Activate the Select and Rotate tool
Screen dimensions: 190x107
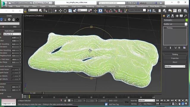tap(65, 11)
